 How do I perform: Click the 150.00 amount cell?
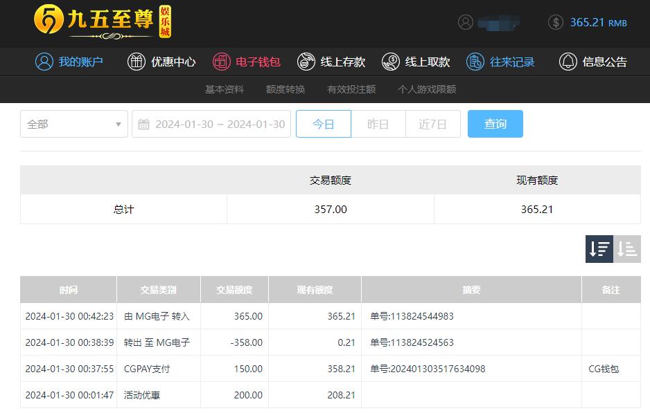(248, 369)
